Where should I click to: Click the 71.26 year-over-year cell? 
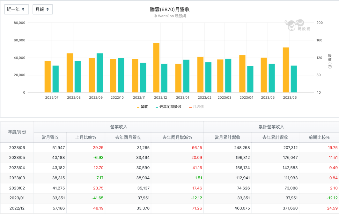coord(177,208)
